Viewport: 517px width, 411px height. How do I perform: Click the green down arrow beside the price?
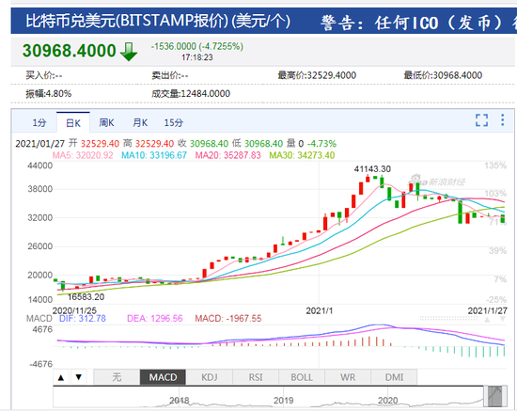(x=129, y=52)
